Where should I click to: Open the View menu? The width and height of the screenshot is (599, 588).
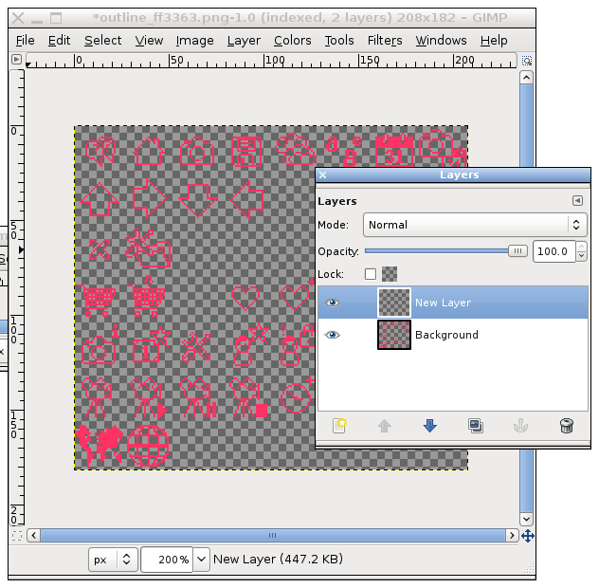tap(149, 41)
